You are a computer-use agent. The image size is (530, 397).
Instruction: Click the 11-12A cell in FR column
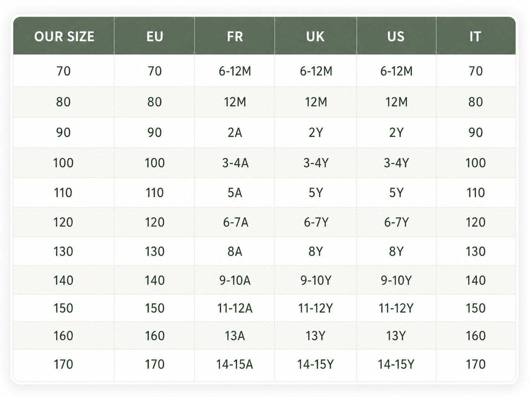tap(235, 308)
